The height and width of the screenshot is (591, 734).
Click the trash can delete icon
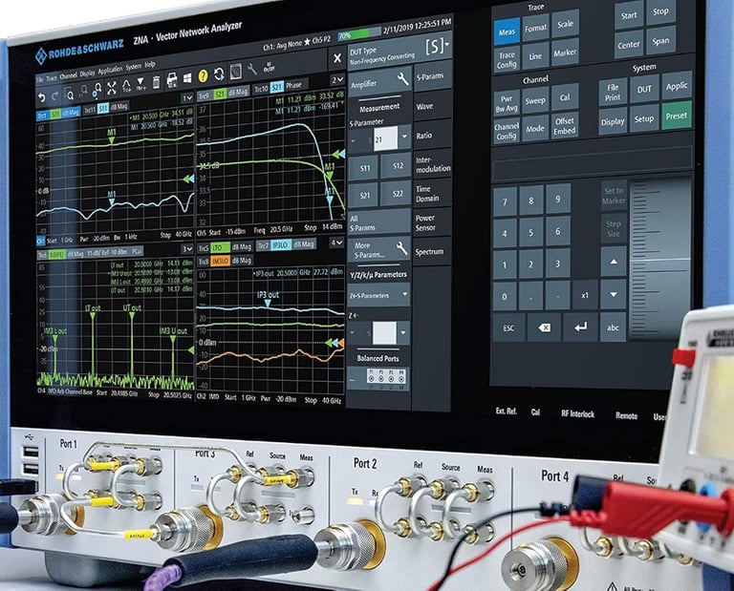(157, 82)
